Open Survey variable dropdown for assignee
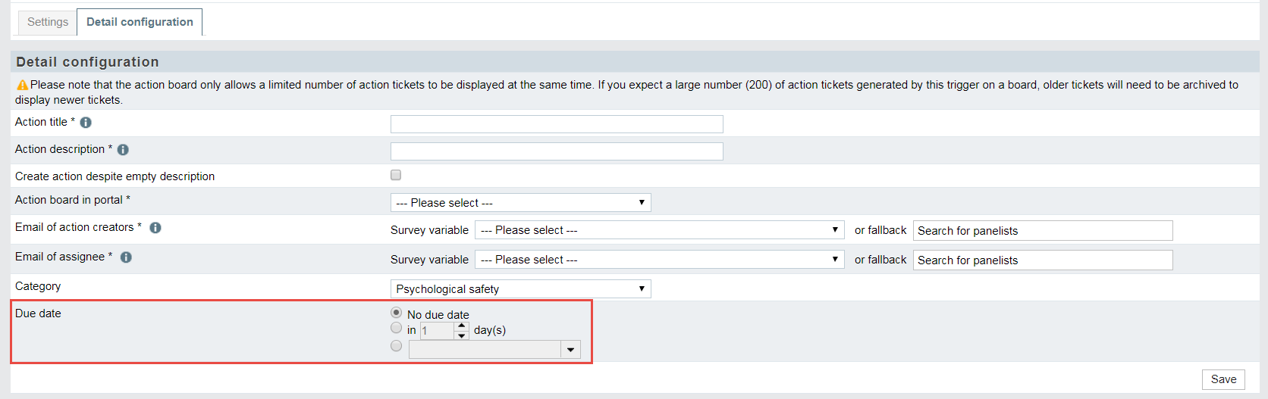1268x399 pixels. (x=659, y=260)
